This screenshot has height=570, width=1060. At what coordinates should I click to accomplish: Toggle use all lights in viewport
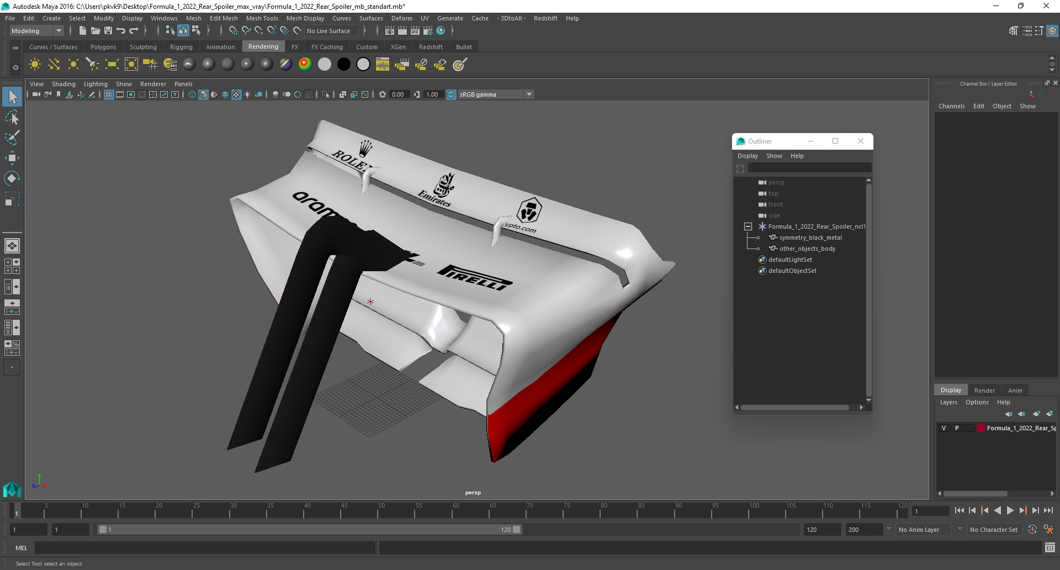coord(247,94)
